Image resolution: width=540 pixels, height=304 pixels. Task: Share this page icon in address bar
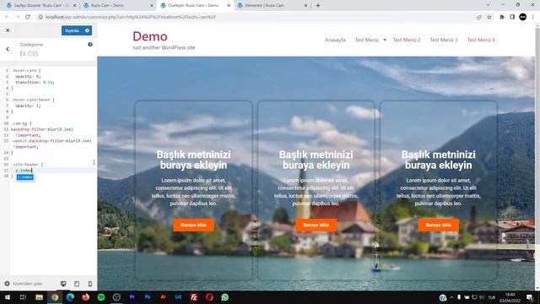pyautogui.click(x=478, y=17)
